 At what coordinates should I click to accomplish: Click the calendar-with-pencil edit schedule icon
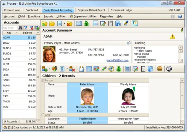[x=96, y=69]
